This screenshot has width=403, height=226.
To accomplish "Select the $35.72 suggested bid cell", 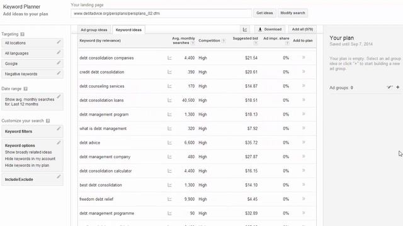I will click(251, 143).
